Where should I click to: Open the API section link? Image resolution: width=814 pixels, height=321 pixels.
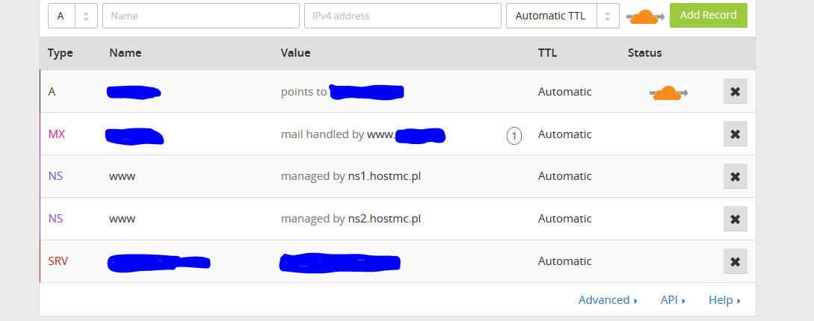pos(672,300)
